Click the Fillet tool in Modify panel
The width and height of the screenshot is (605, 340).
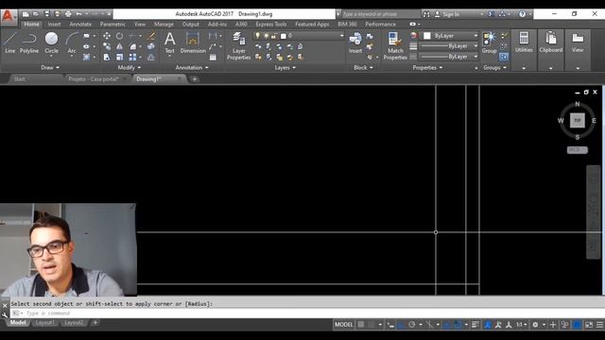[132, 46]
